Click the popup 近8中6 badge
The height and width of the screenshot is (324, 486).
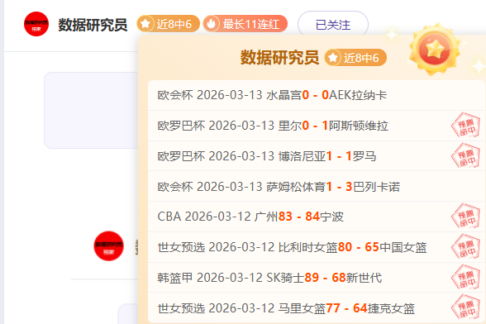355,58
